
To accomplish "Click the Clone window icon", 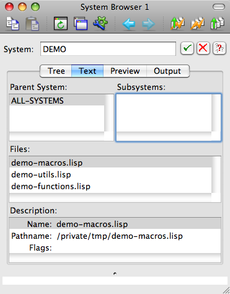I will click(x=81, y=24).
